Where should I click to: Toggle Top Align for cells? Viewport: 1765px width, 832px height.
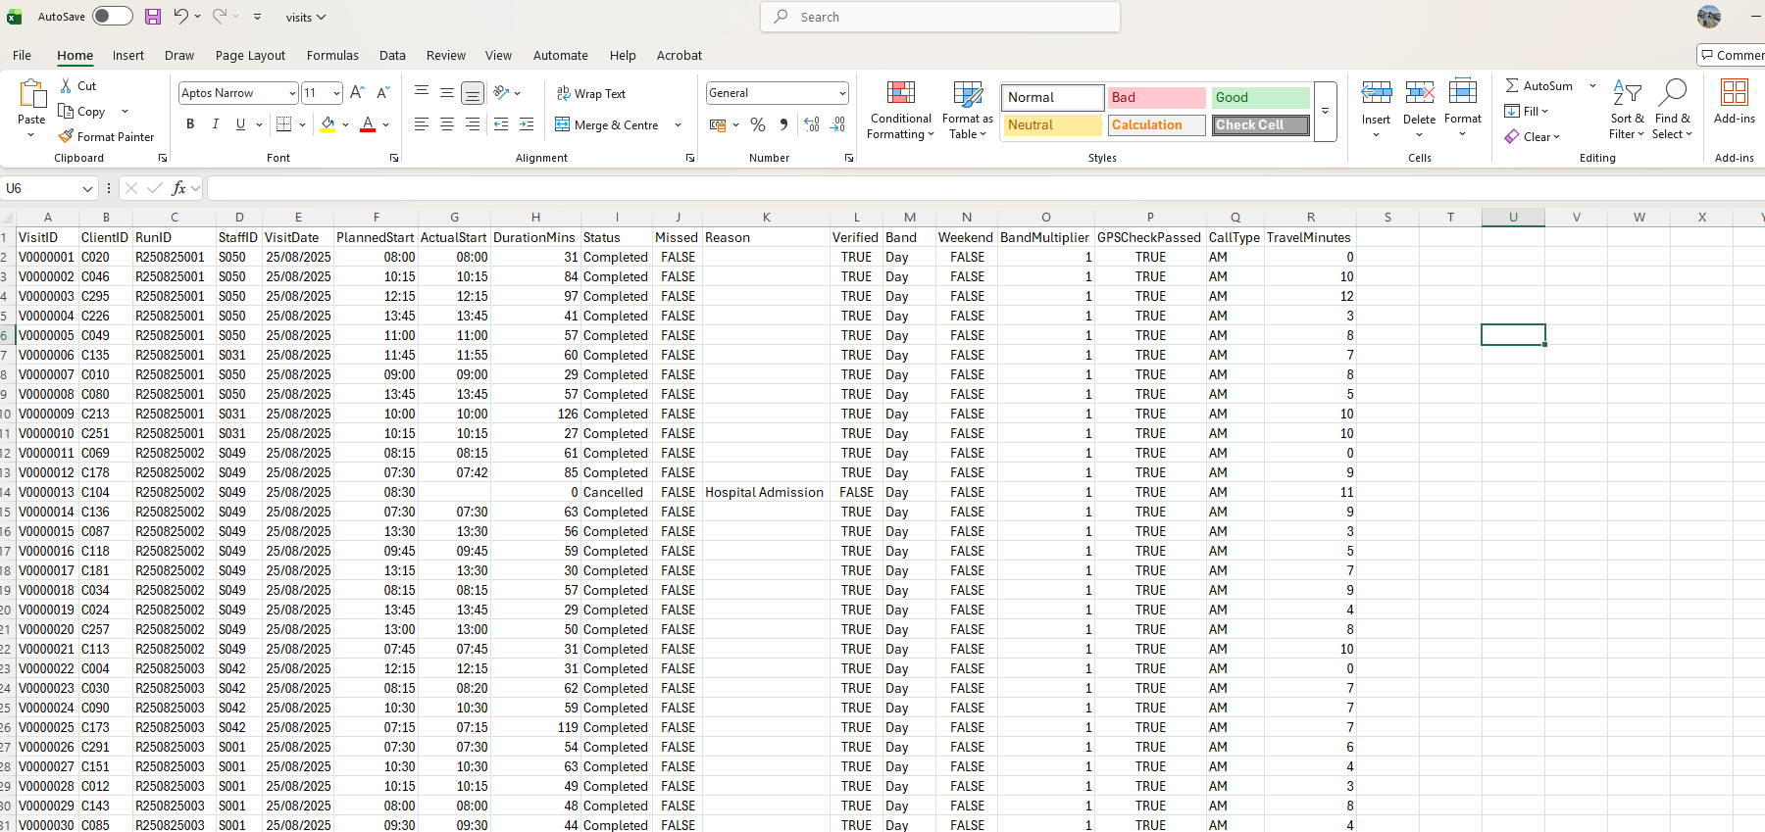(x=422, y=92)
